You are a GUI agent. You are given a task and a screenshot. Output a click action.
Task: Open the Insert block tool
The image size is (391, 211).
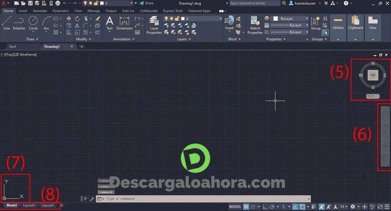[229, 22]
